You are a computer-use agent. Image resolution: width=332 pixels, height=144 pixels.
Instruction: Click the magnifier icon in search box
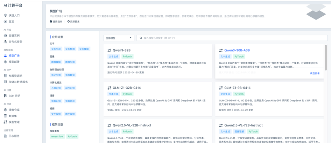141,38
